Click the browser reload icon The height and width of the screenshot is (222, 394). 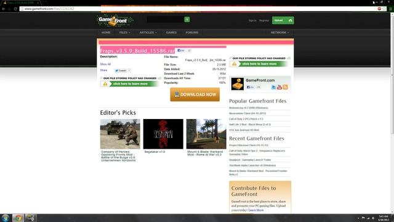pyautogui.click(x=15, y=9)
